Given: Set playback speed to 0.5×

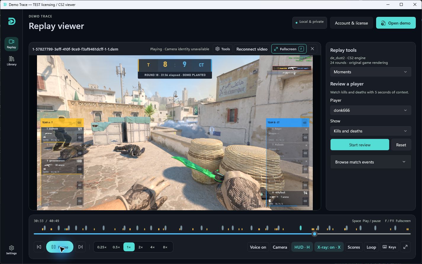Looking at the screenshot, I should 116,247.
